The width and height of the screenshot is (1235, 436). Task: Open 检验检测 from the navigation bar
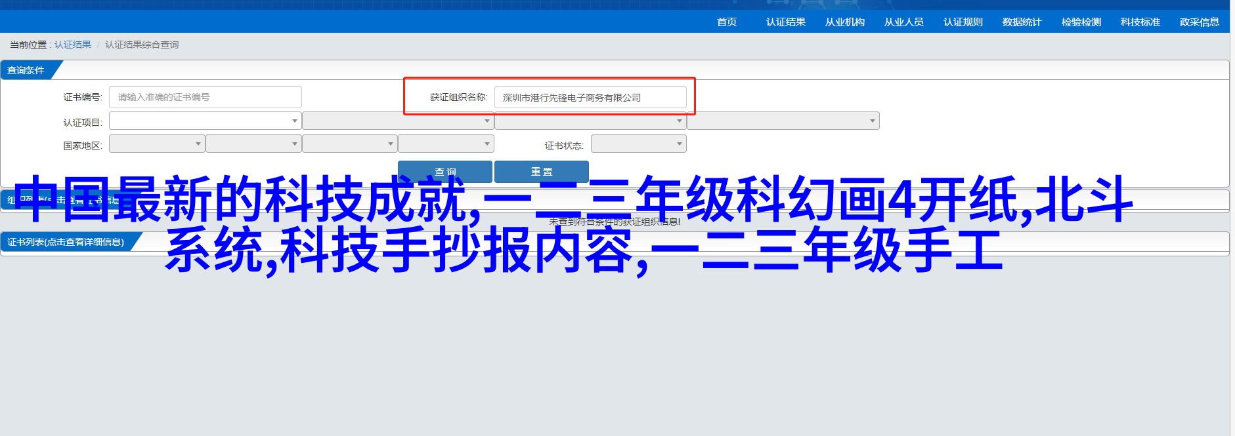click(x=1081, y=22)
